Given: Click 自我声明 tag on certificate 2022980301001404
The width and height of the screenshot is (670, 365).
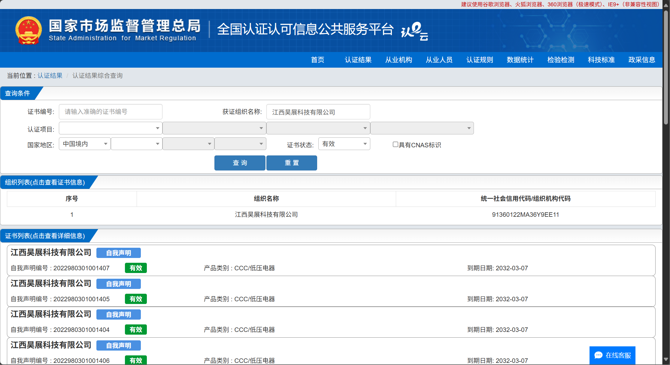Looking at the screenshot, I should tap(118, 314).
